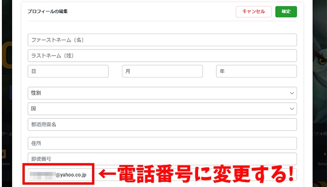This screenshot has width=327, height=187.
Task: Click the プロフィールの編集 heading
Action: pyautogui.click(x=47, y=11)
